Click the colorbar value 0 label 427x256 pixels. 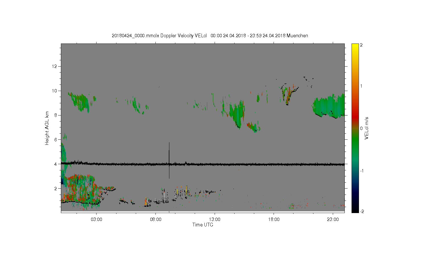coord(362,128)
